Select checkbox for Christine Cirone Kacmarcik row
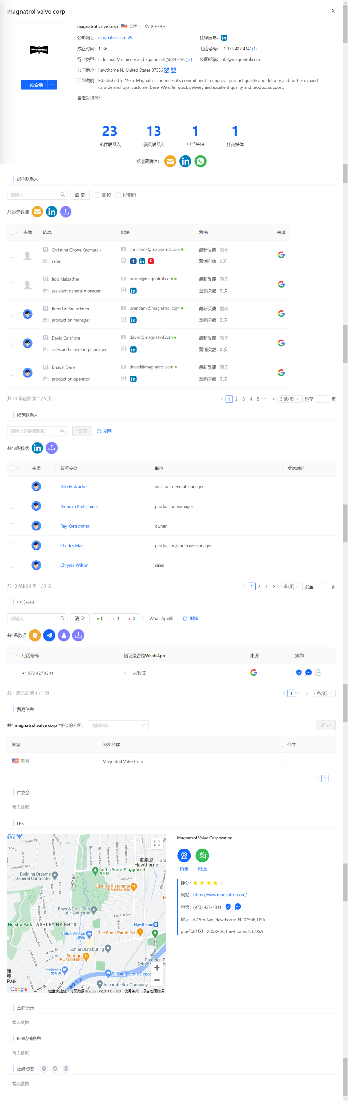This screenshot has height=1101, width=348. [12, 255]
